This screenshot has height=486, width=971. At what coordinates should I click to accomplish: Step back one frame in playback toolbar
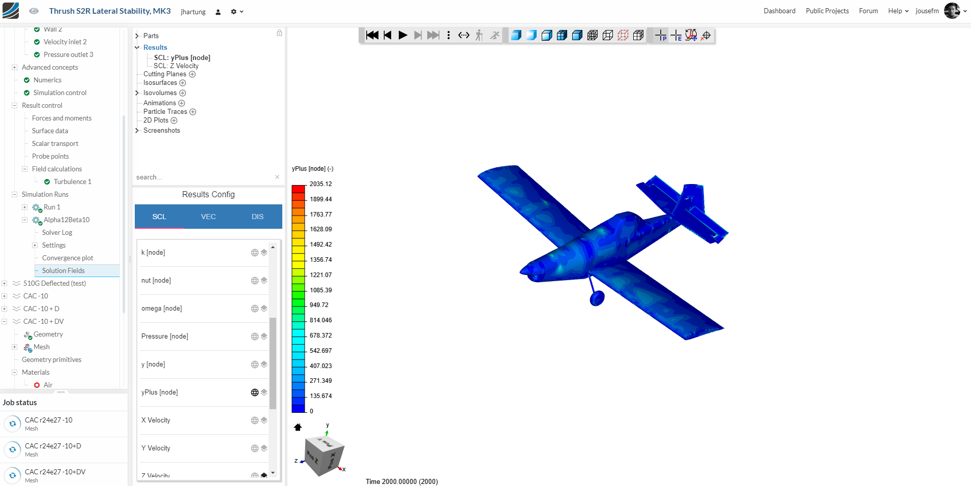pyautogui.click(x=388, y=35)
